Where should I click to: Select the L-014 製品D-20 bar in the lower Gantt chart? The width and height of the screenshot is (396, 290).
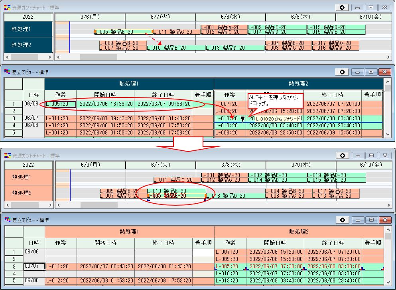click(x=278, y=180)
